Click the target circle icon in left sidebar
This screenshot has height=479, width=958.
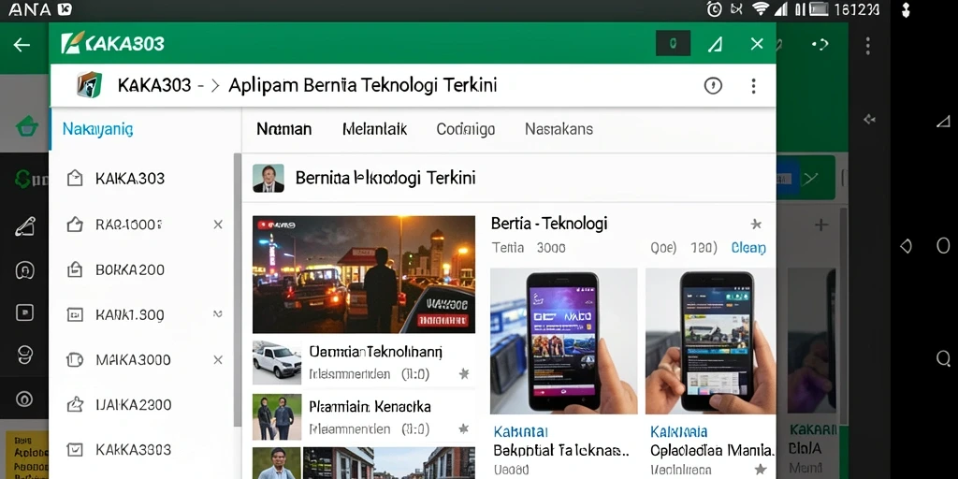tap(24, 399)
